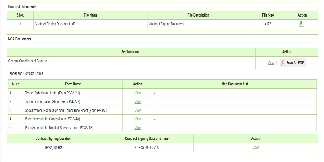Screen dimensions: 324x162
Task: View Price Schedule for Goods form
Action: (138, 119)
